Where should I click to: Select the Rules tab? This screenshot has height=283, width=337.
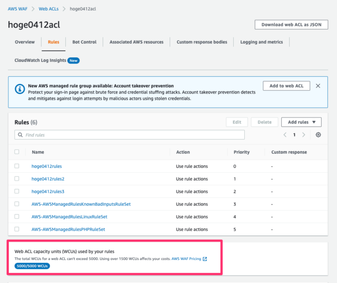54,42
